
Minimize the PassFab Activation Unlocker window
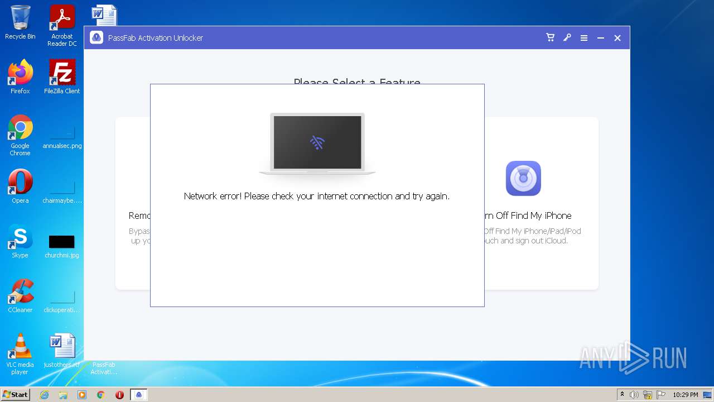coord(600,38)
